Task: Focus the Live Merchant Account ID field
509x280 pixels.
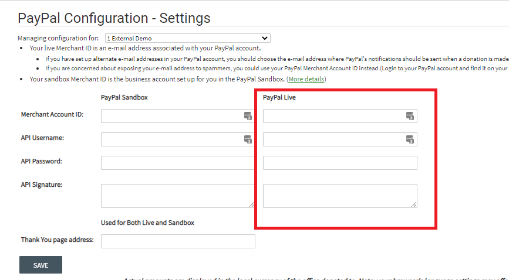Action: [340, 116]
